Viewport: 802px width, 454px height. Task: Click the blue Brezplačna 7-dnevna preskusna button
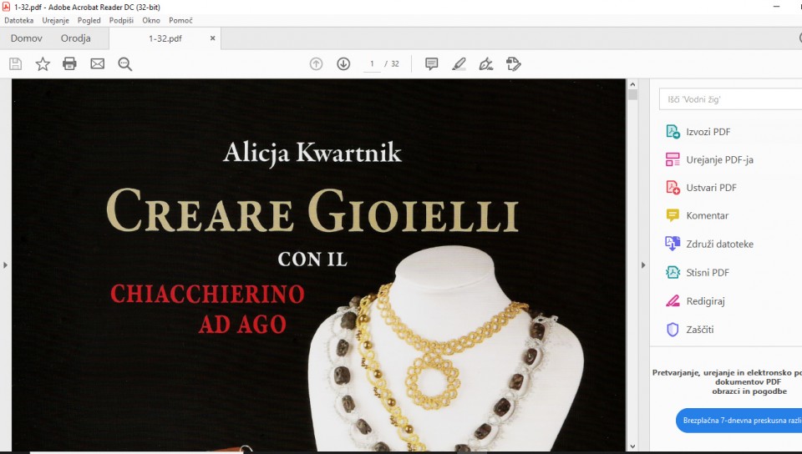pos(739,421)
